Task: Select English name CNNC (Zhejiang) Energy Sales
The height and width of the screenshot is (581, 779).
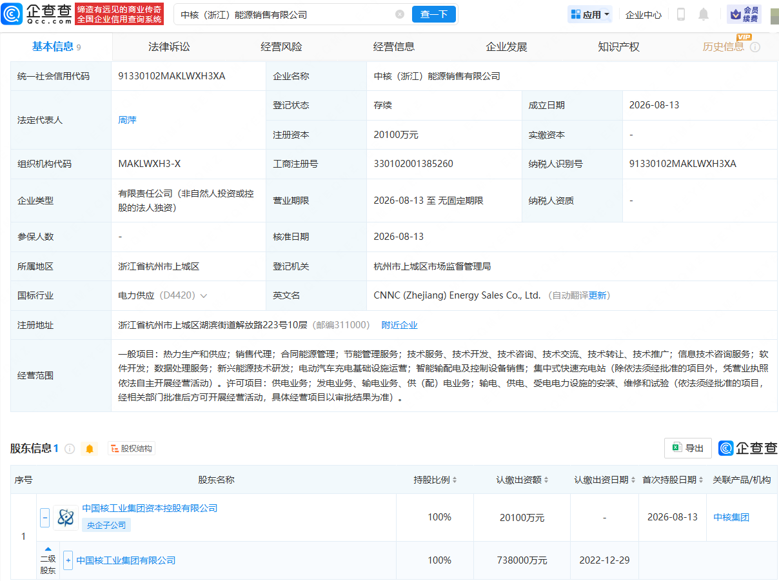Action: click(457, 295)
